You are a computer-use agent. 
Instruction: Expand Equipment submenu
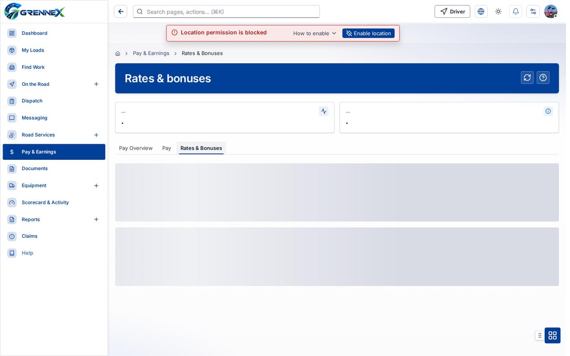96,186
